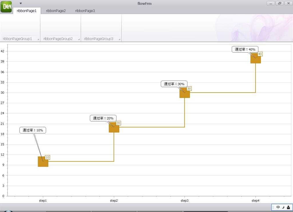Close the flowFrm window
The width and height of the screenshot is (293, 212).
(288, 3)
